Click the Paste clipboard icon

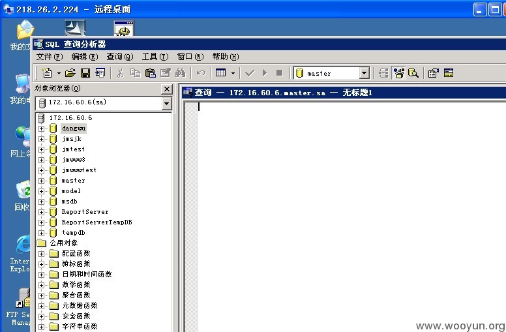(x=151, y=73)
